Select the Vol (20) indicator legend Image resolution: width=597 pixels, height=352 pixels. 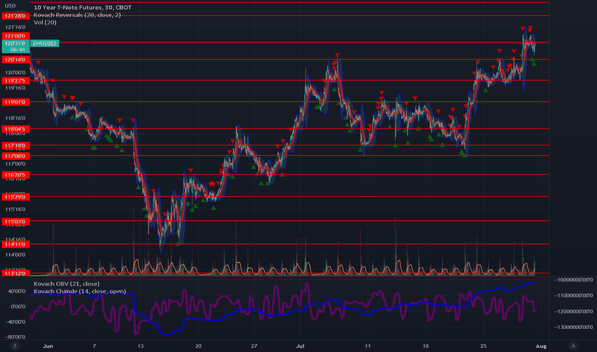pos(45,22)
